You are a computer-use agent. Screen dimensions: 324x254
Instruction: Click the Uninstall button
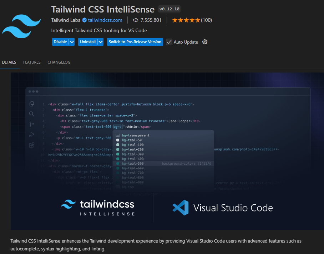(x=88, y=42)
